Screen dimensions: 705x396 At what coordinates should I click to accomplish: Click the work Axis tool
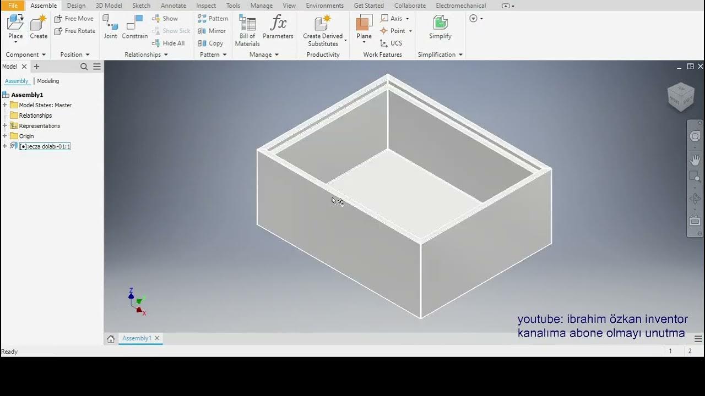[392, 19]
